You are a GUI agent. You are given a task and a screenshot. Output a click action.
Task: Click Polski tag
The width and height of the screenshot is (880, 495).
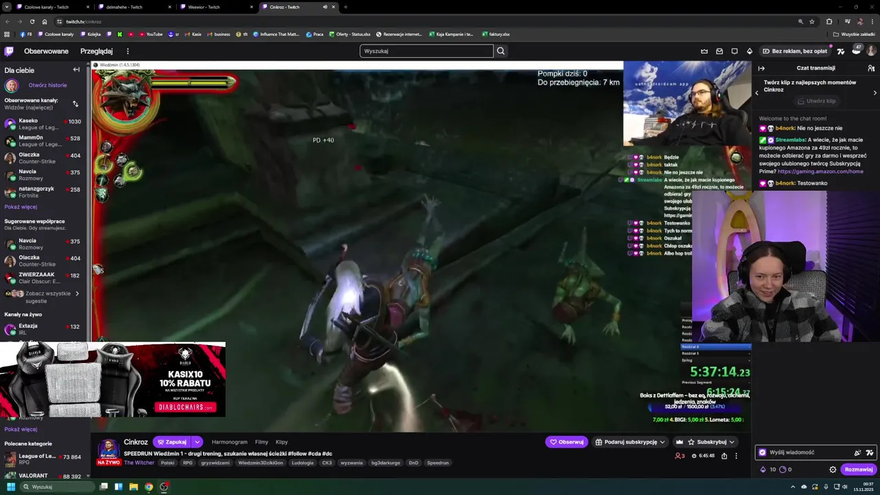(168, 463)
